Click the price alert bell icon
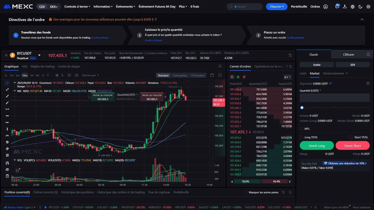The height and width of the screenshot is (210, 374). click(x=220, y=66)
